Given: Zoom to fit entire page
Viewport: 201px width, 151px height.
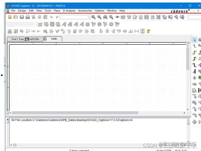Looking at the screenshot, I should 111,17.
